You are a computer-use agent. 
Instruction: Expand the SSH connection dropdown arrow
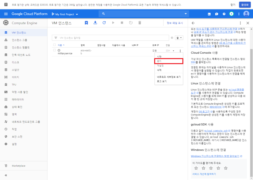point(174,51)
